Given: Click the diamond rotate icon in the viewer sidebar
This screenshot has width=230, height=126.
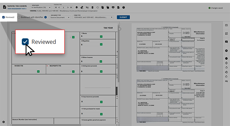Looking at the screenshot, I should pos(226,72).
